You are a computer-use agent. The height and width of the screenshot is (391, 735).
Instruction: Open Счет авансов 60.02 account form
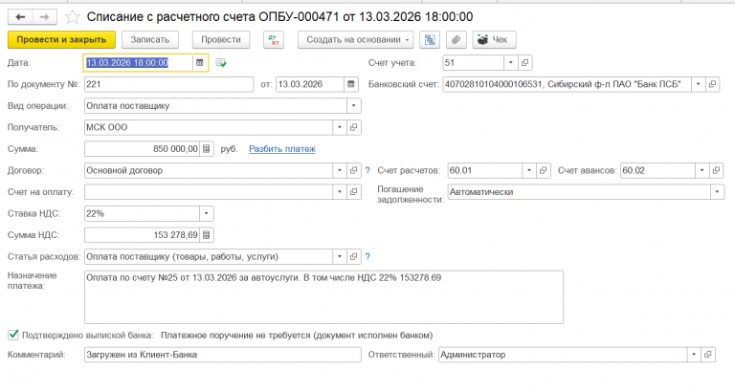716,170
